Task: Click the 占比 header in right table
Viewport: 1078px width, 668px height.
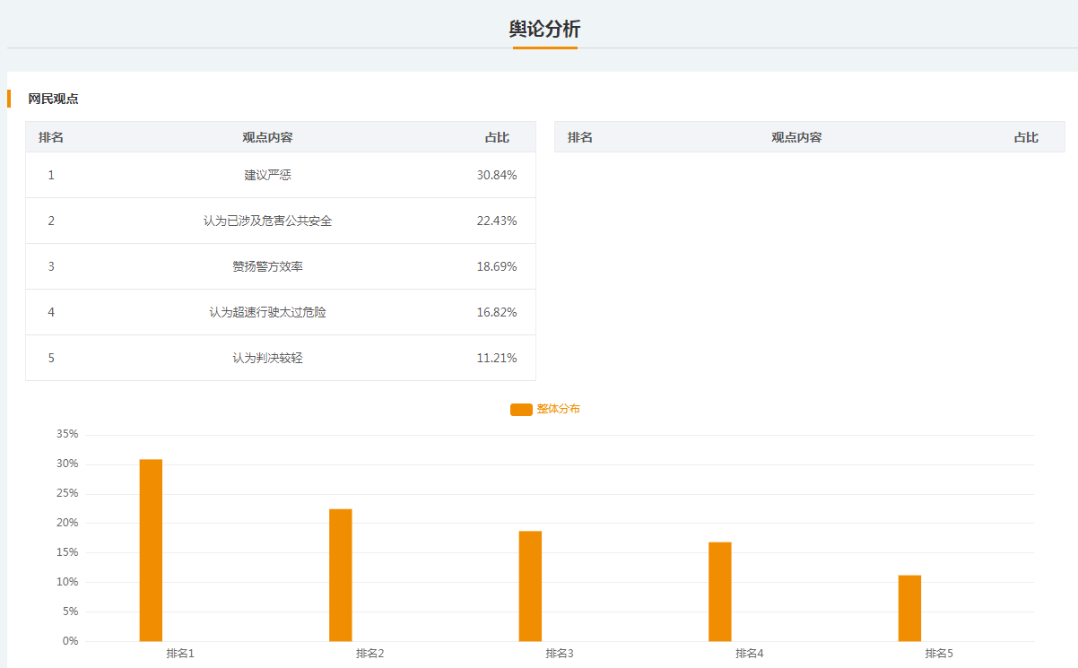Action: 1026,137
